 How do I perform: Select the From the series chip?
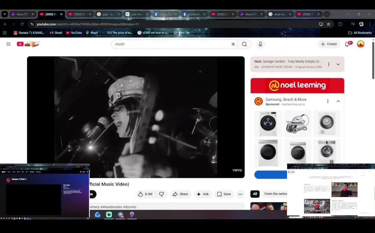click(x=275, y=194)
